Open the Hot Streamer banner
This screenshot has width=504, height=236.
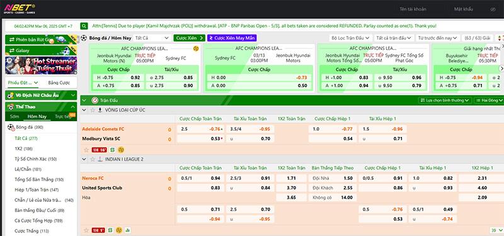coord(41,66)
